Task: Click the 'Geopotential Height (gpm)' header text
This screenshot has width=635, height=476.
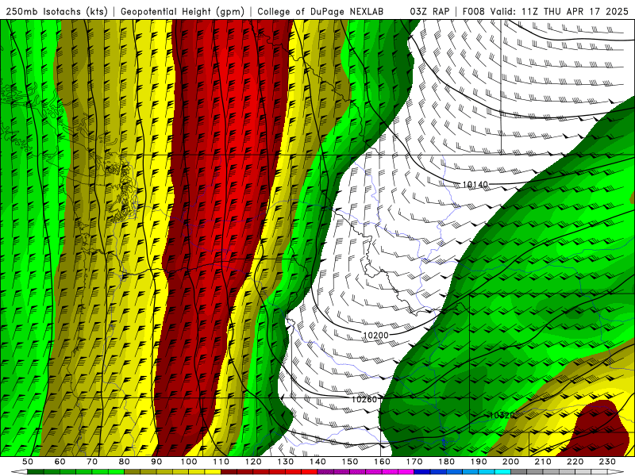Action: point(183,12)
